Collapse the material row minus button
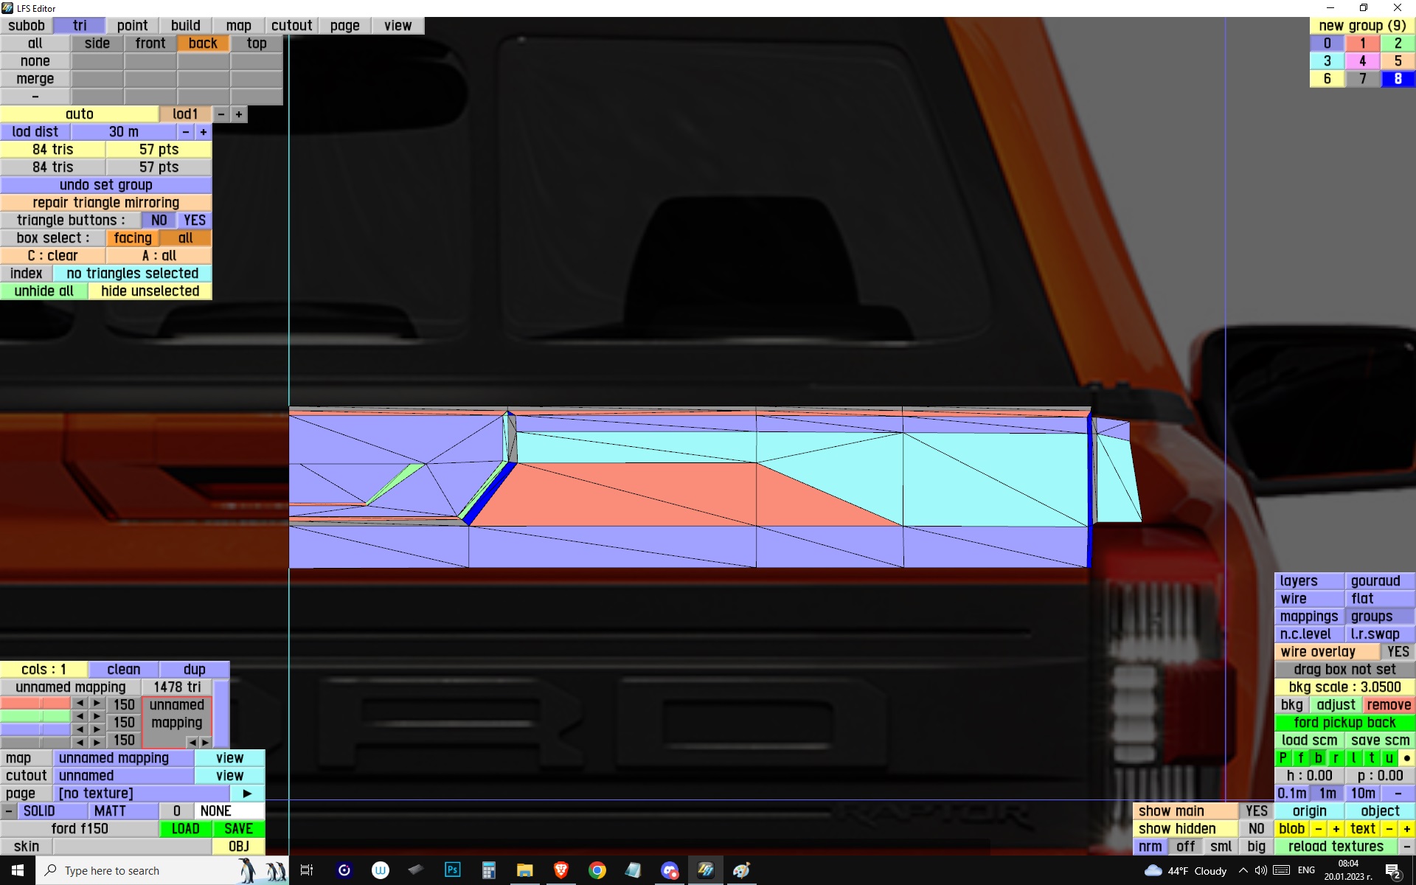 (x=8, y=811)
